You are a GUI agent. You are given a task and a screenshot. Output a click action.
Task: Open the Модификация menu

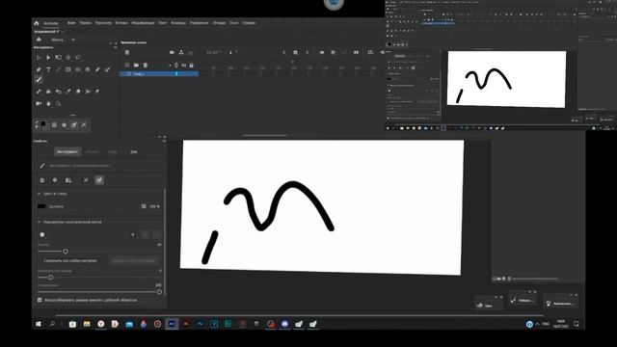tap(143, 23)
